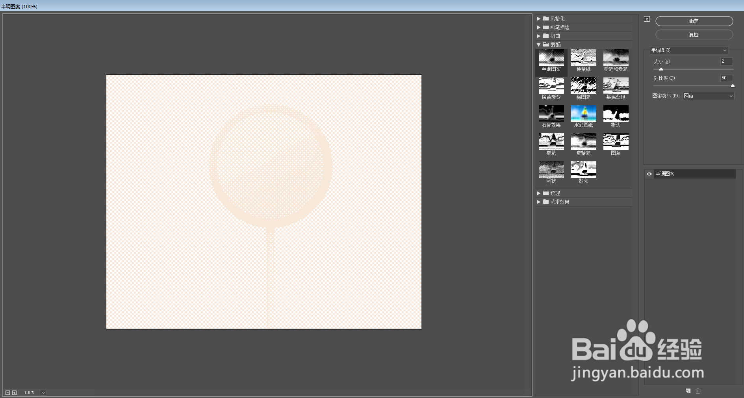Create a new effect layer

[x=688, y=391]
